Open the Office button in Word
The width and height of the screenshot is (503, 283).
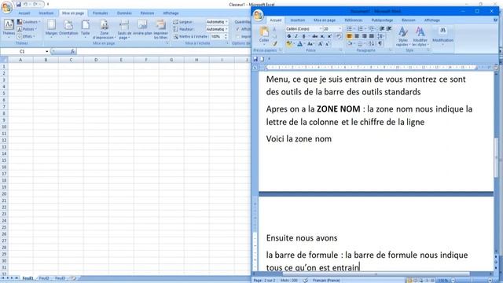259,15
